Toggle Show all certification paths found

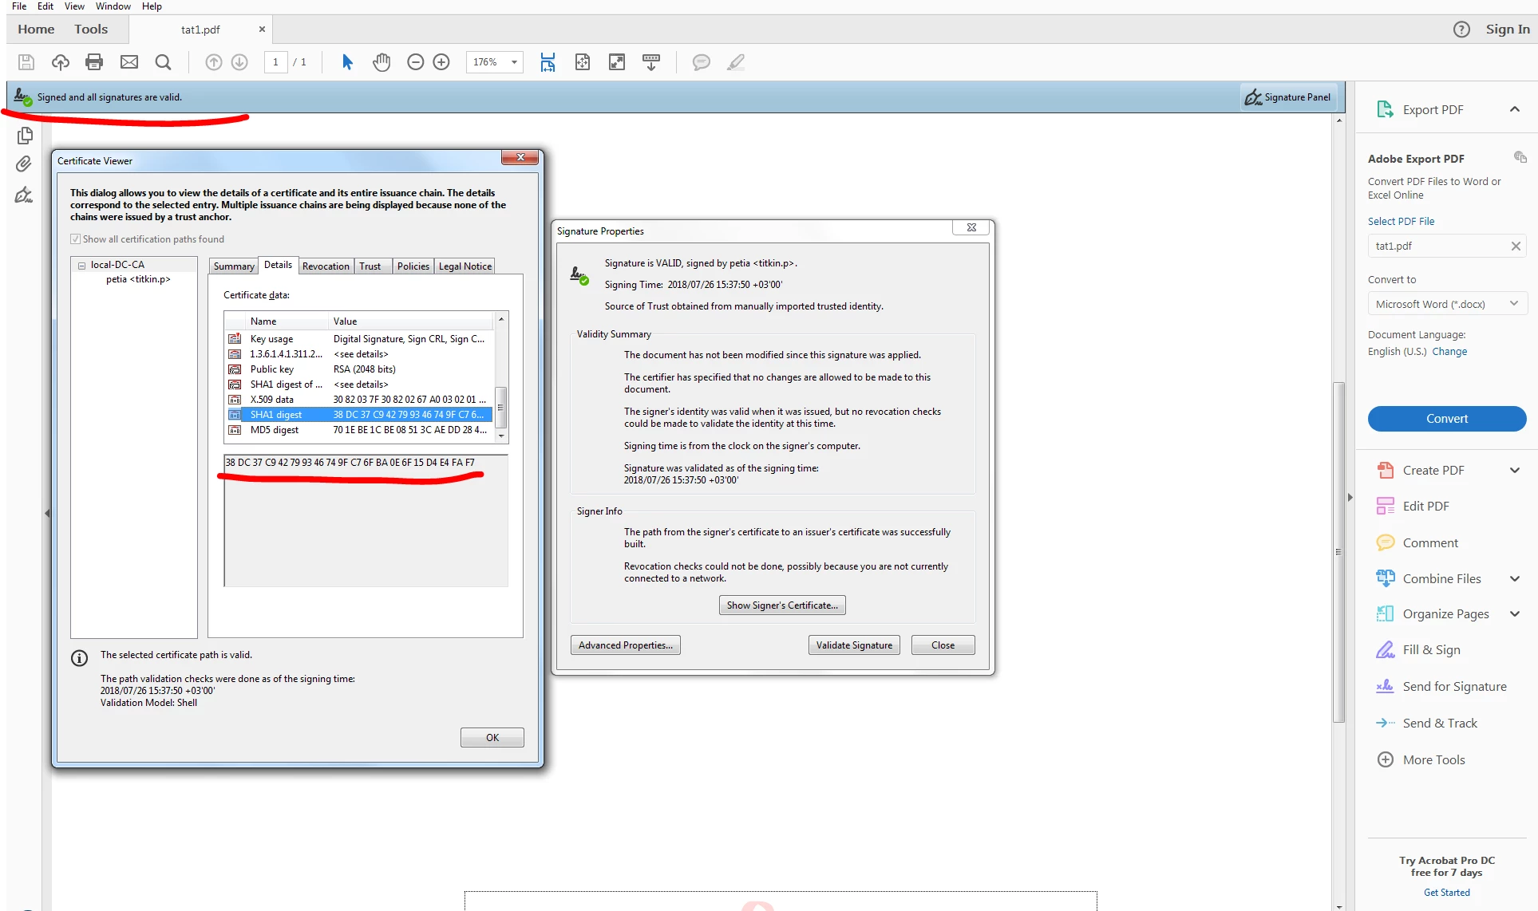(76, 239)
